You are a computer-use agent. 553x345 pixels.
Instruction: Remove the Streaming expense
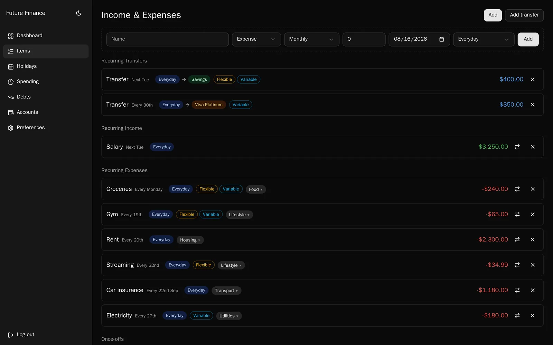(x=533, y=265)
